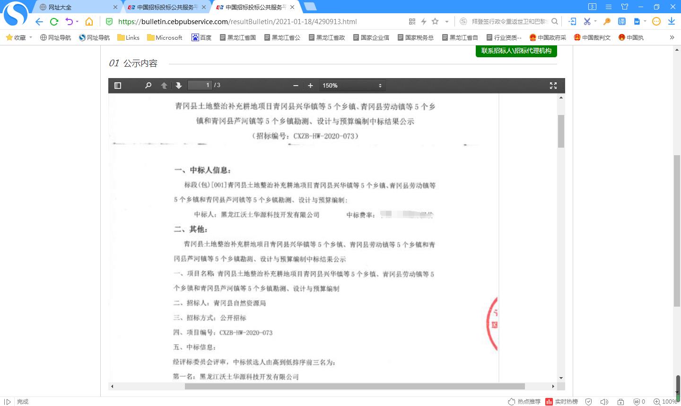This screenshot has height=406, width=681.
Task: Zoom out the PDF document
Action: (x=296, y=86)
